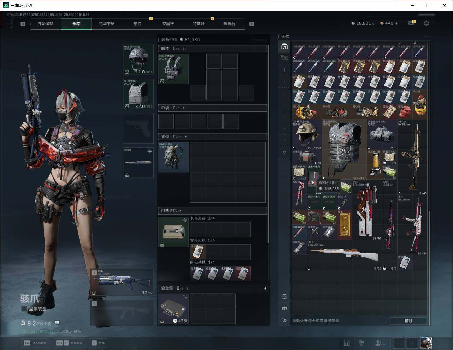Click the right tab navigation arrow button
This screenshot has width=453, height=350.
pyautogui.click(x=252, y=24)
